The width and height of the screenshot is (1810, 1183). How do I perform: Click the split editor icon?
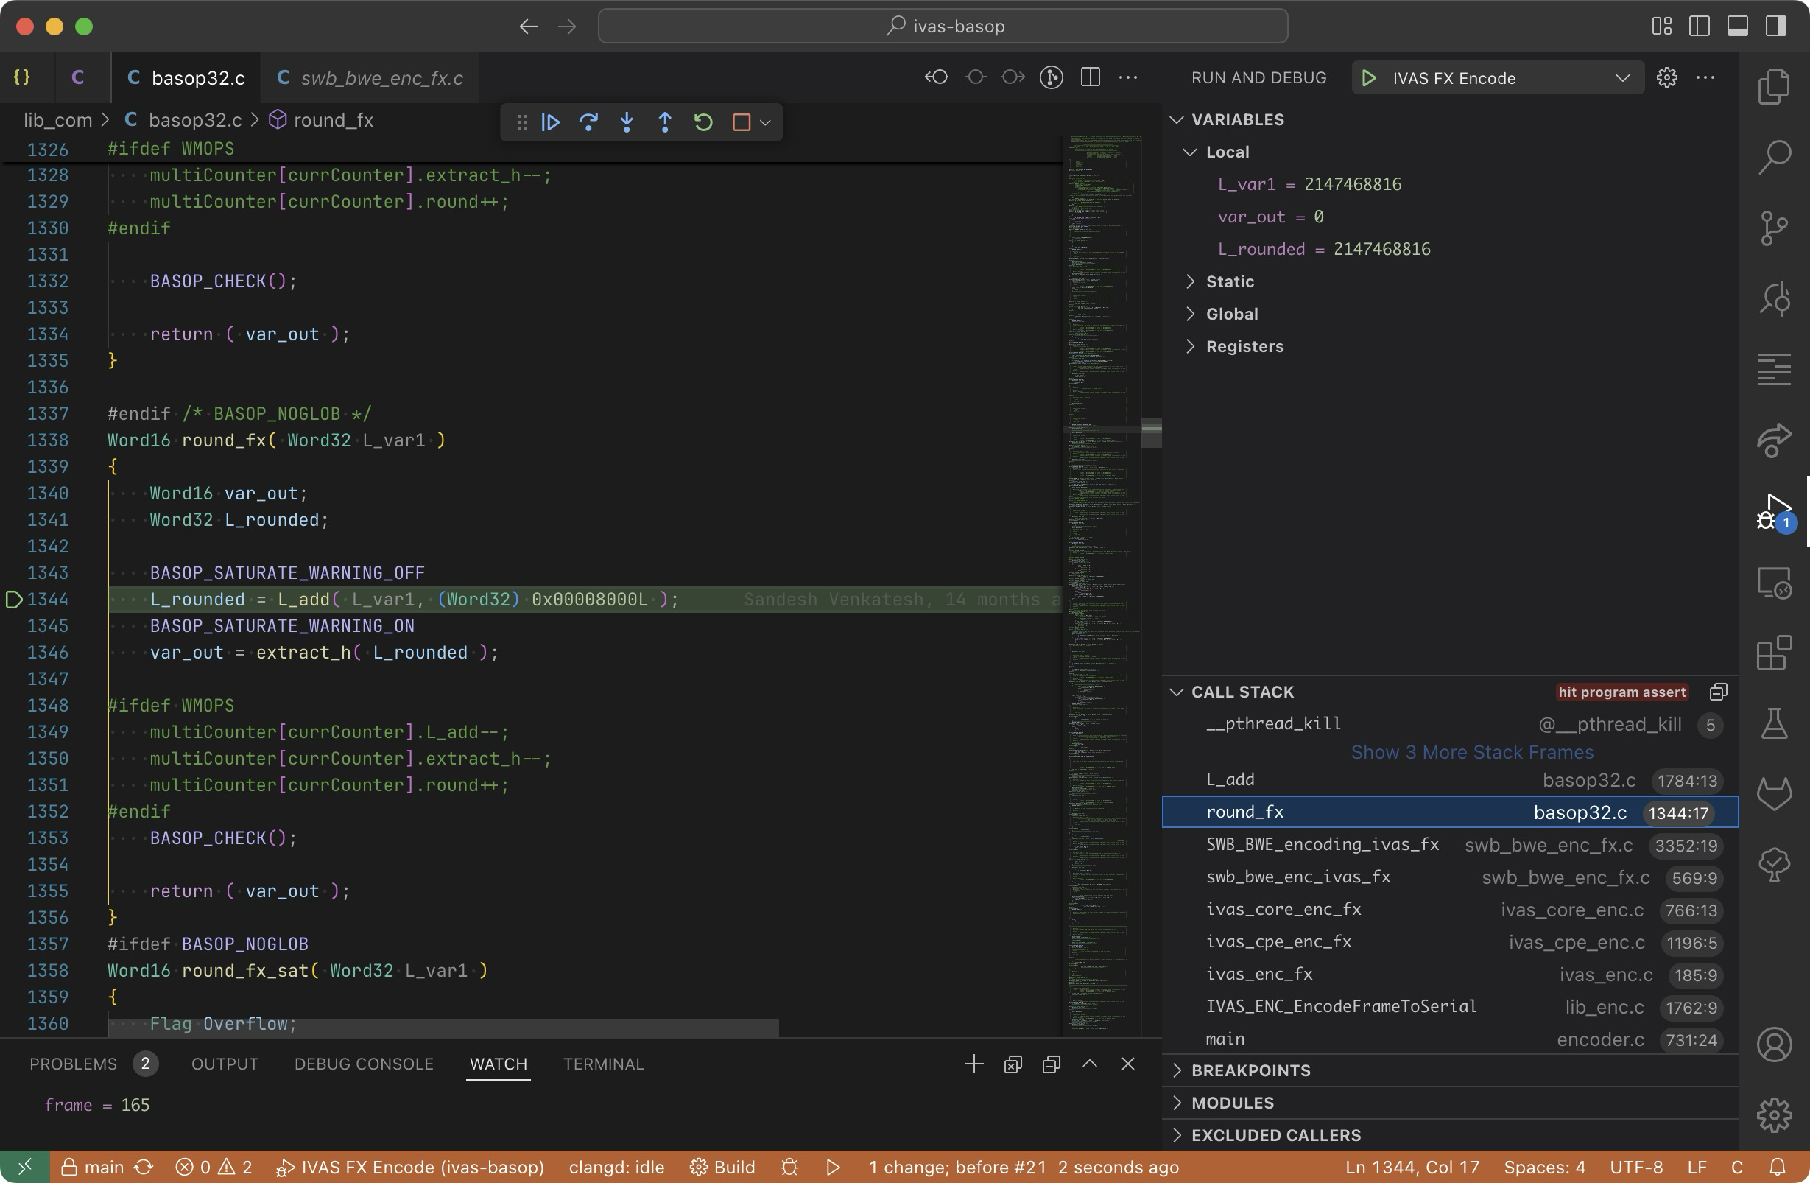[x=1090, y=77]
